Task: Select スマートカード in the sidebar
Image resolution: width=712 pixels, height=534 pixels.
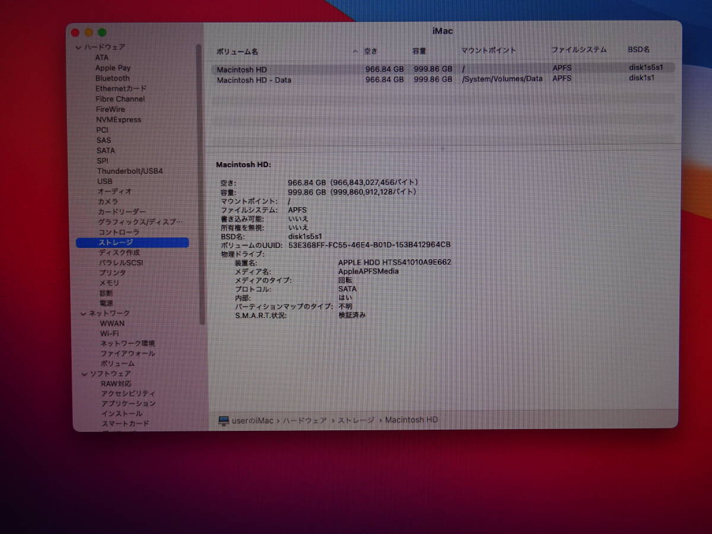Action: [x=125, y=424]
